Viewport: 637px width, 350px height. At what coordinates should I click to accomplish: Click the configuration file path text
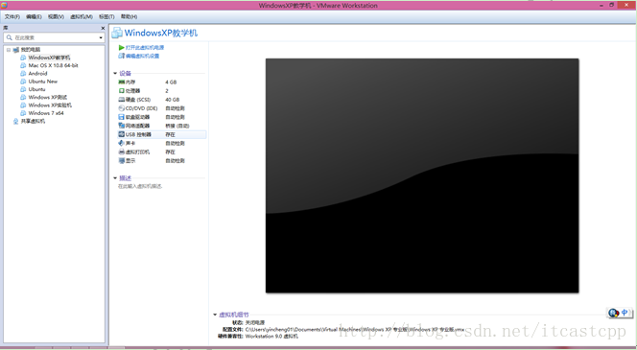click(355, 330)
